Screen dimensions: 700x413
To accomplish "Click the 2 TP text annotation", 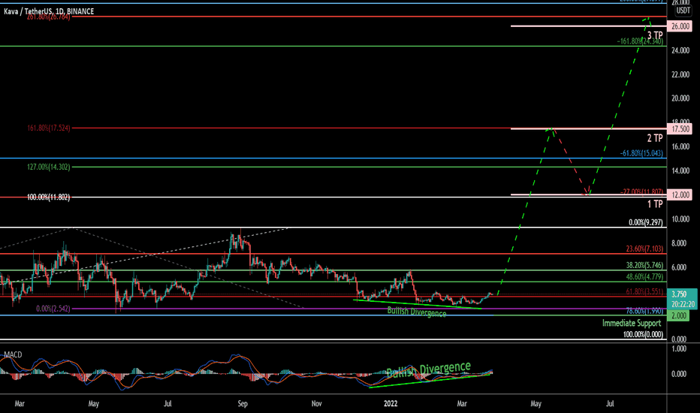I will coord(655,138).
